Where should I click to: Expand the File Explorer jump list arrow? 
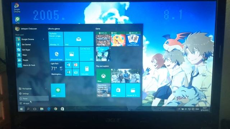46,89
